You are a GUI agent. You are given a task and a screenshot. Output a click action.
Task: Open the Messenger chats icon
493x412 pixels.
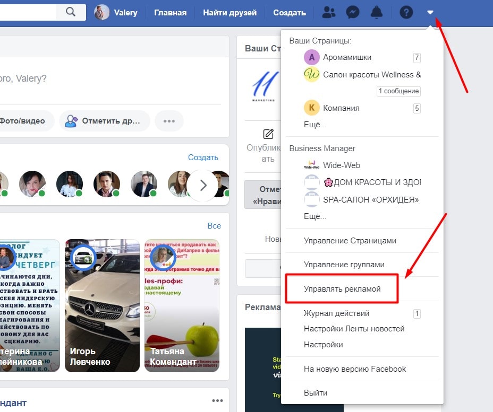352,12
